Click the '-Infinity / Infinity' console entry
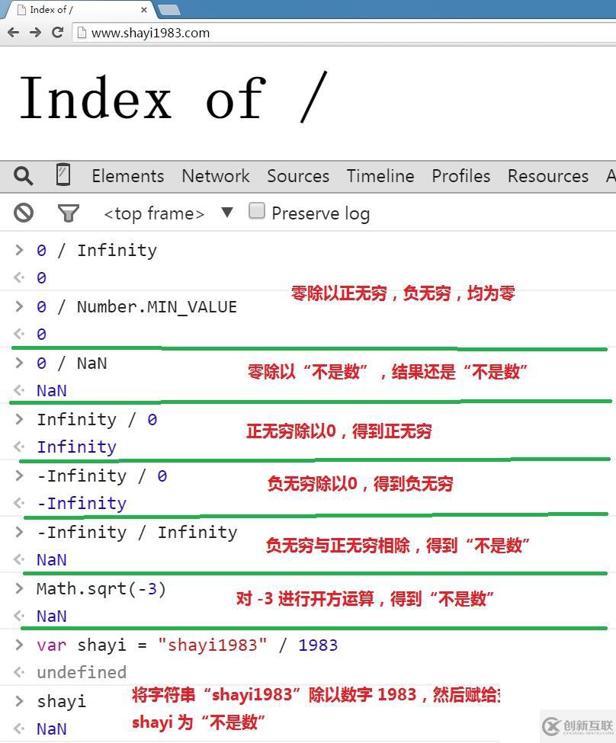 pos(137,533)
